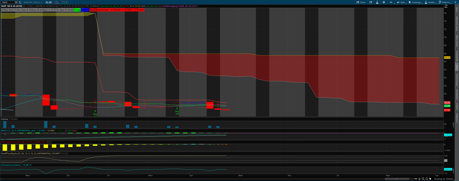Click the expand price axis icon
Image resolution: width=459 pixels, height=181 pixels.
(x=446, y=6)
